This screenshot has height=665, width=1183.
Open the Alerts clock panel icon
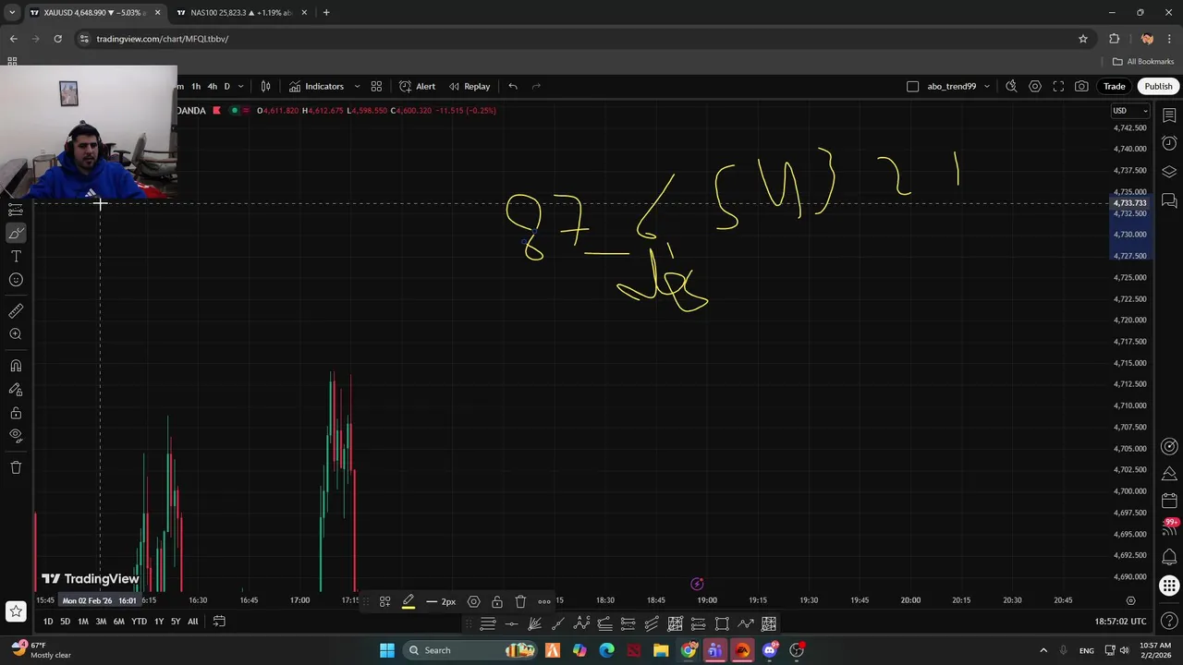pos(1169,143)
